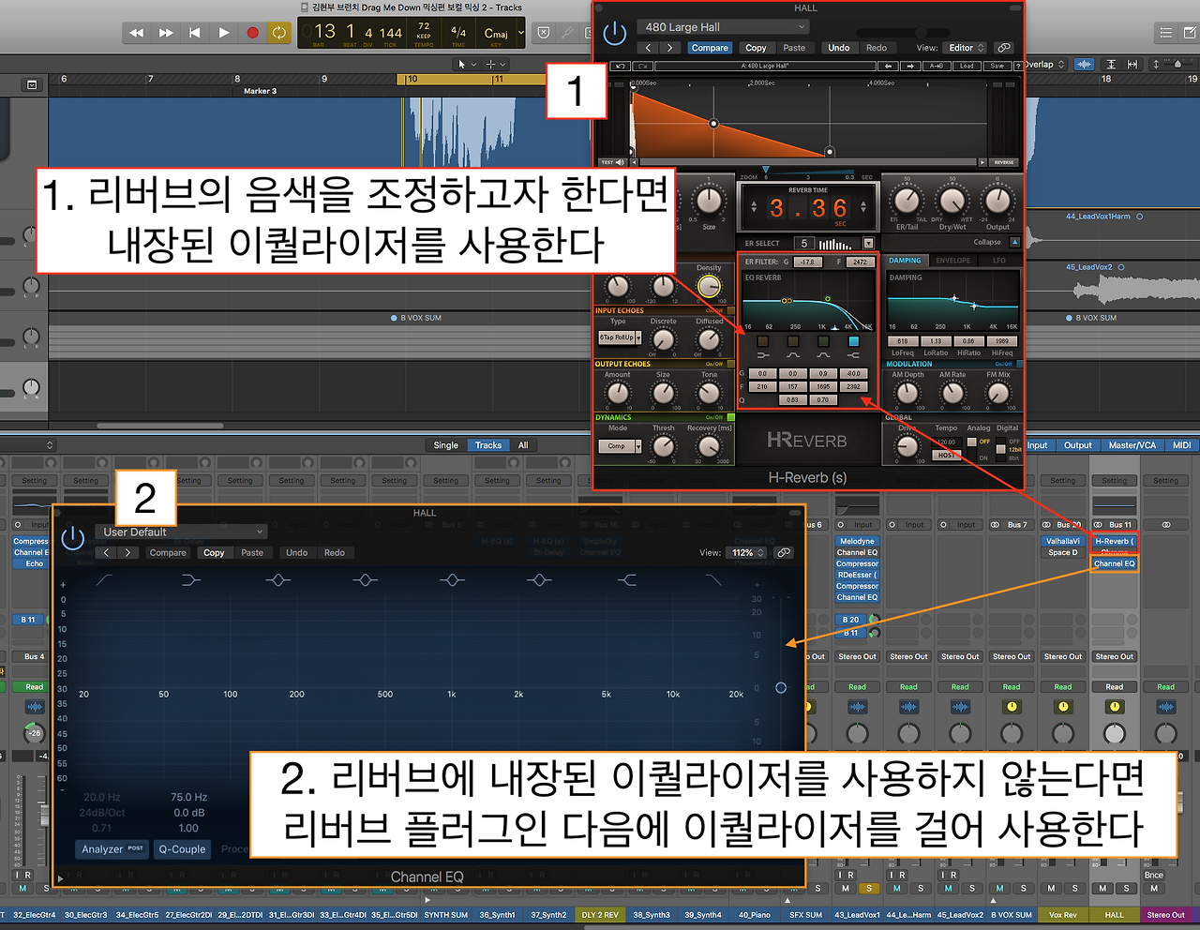
Task: Click the TEST speaker button
Action: click(x=613, y=162)
